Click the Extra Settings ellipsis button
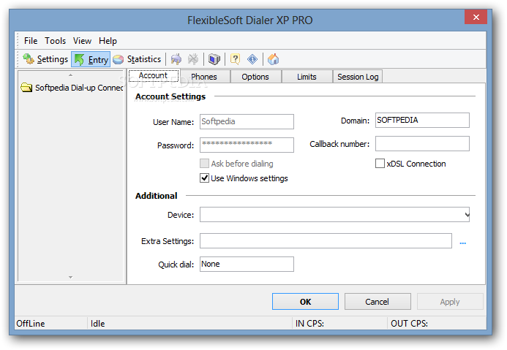Image resolution: width=507 pixels, height=350 pixels. coord(463,243)
